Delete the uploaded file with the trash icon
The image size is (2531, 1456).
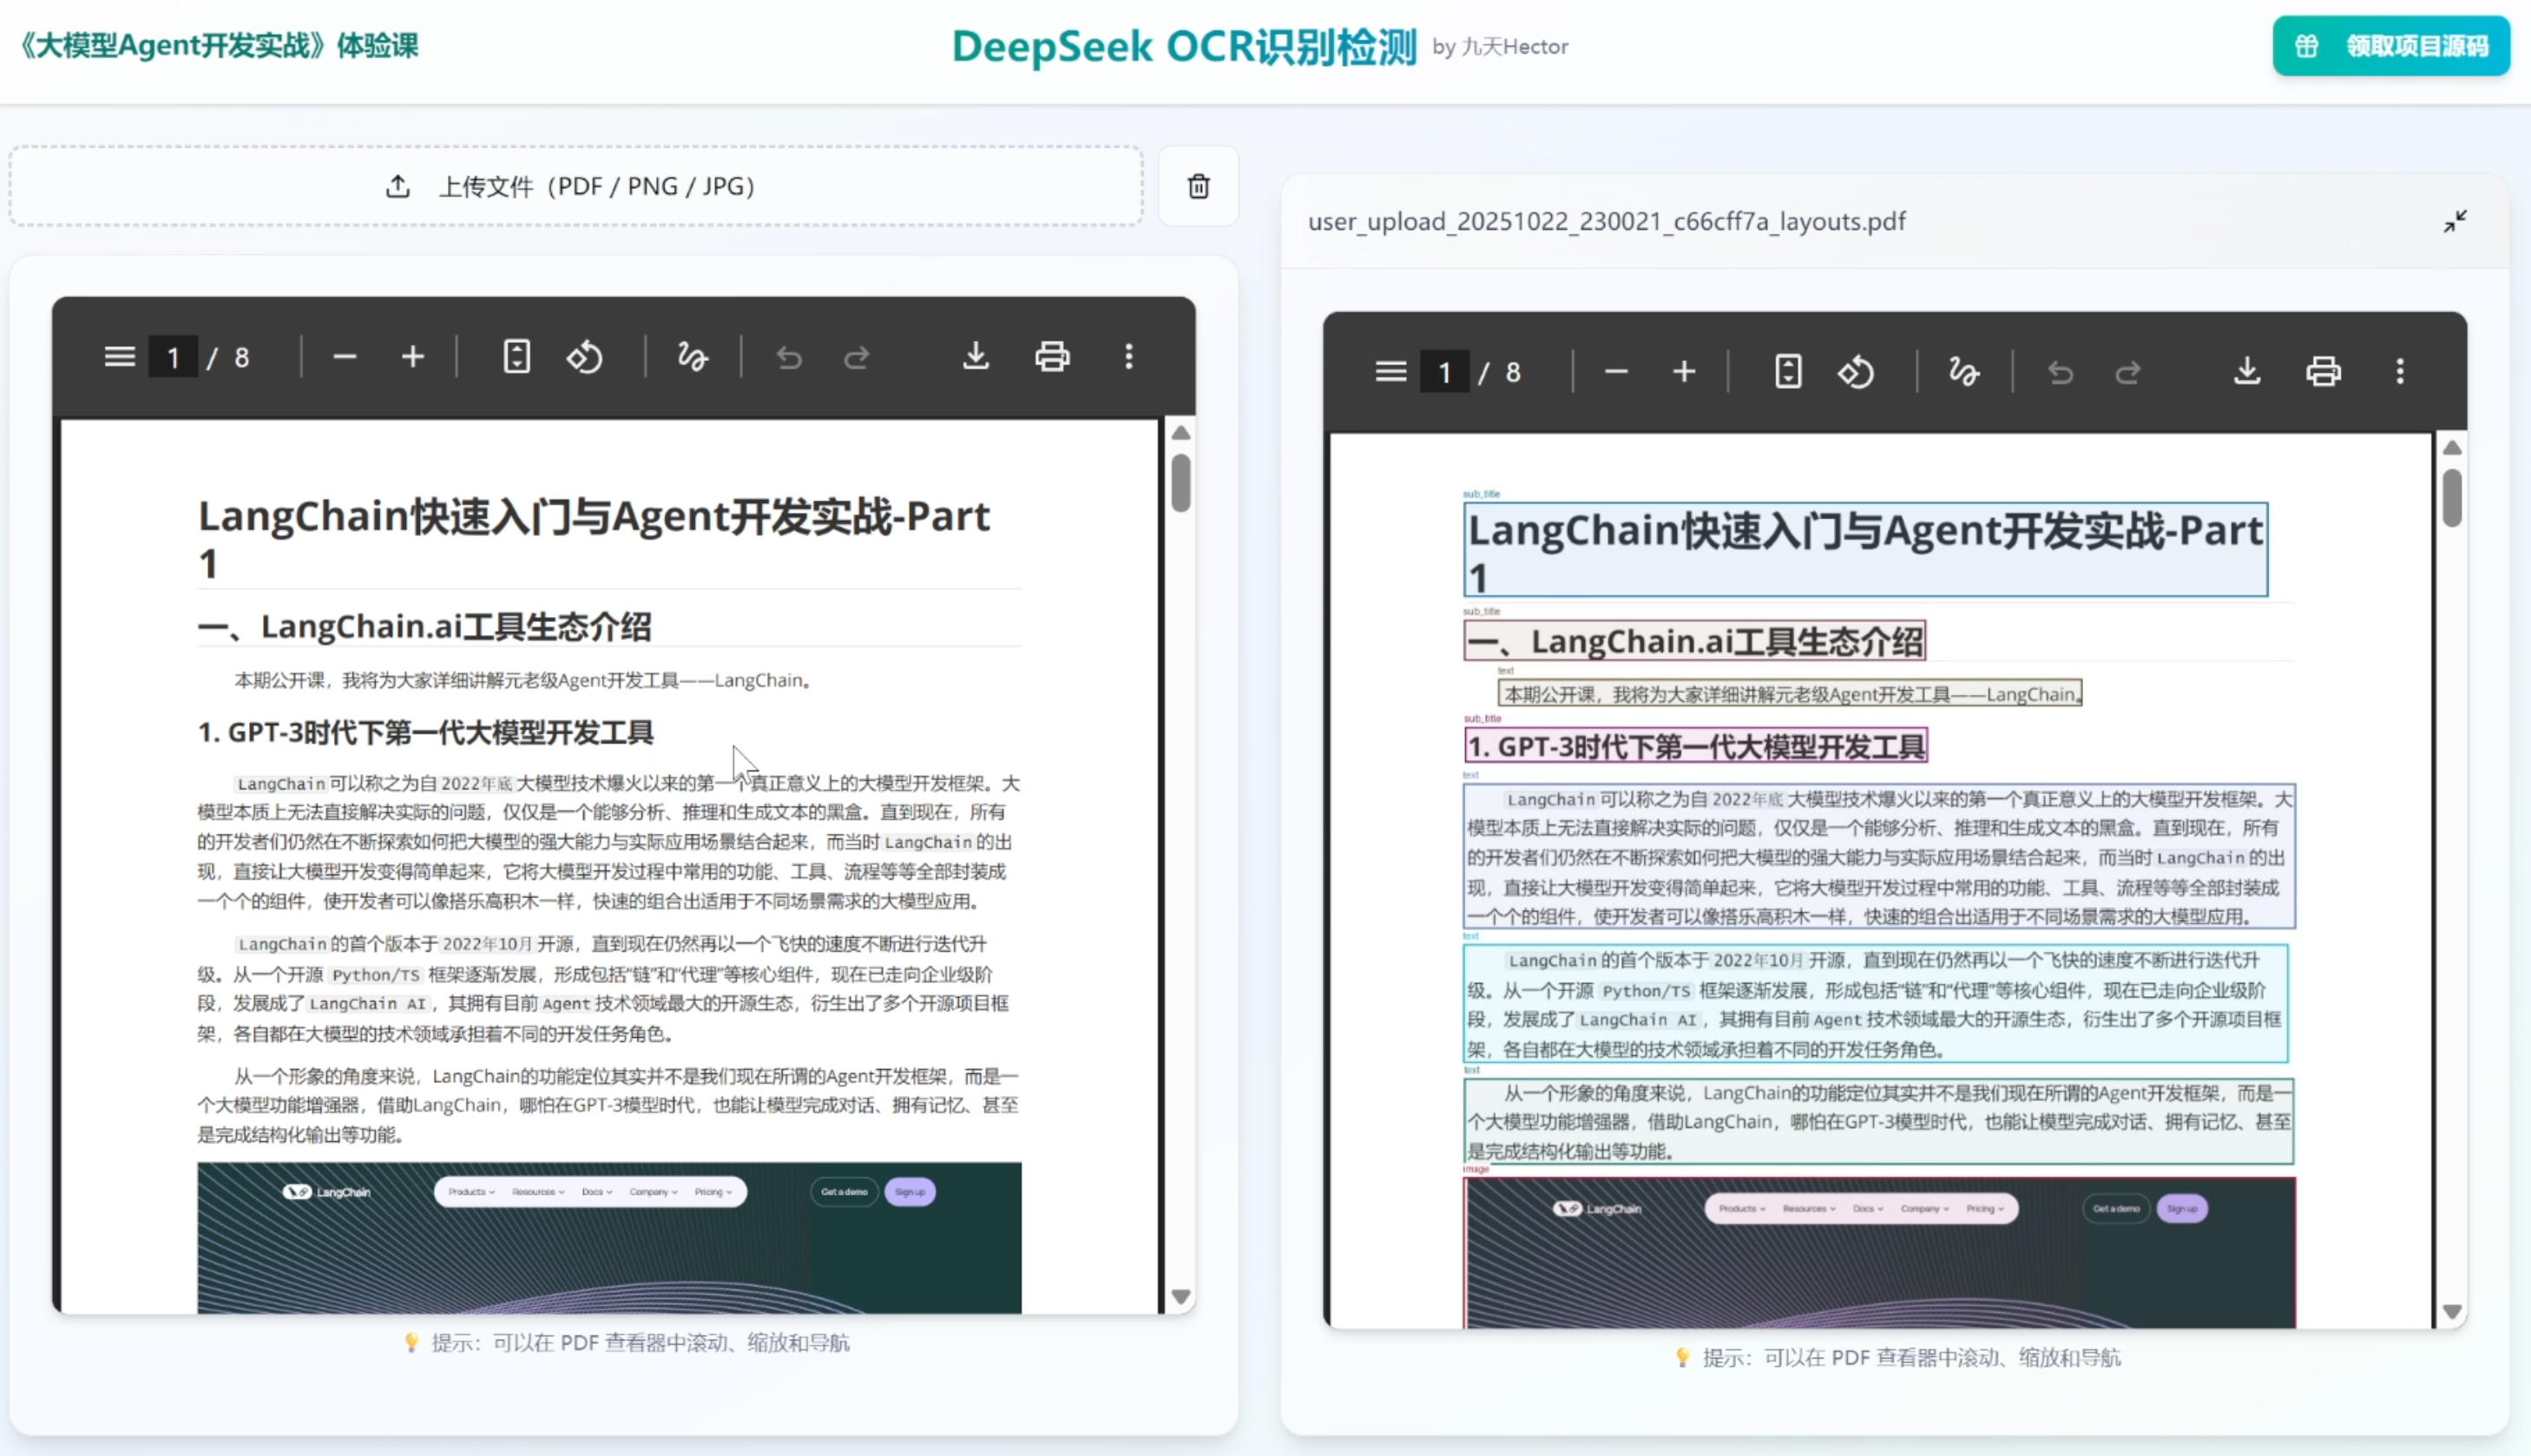[x=1197, y=186]
